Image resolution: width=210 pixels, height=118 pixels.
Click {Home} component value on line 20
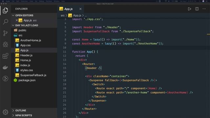coord(152,88)
